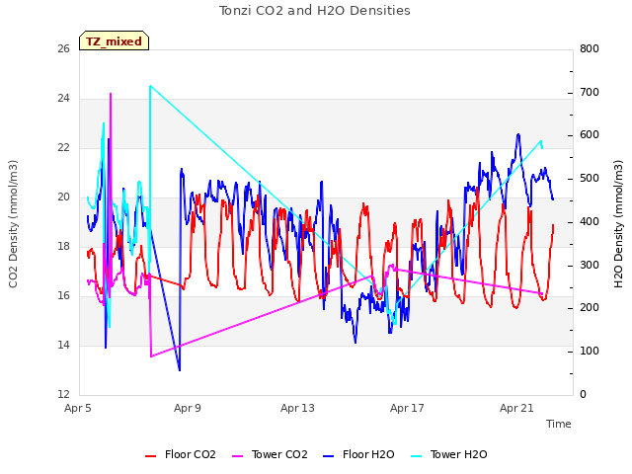This screenshot has height=474, width=632.
Task: Click the 600 value on right axis
Action: 590,135
